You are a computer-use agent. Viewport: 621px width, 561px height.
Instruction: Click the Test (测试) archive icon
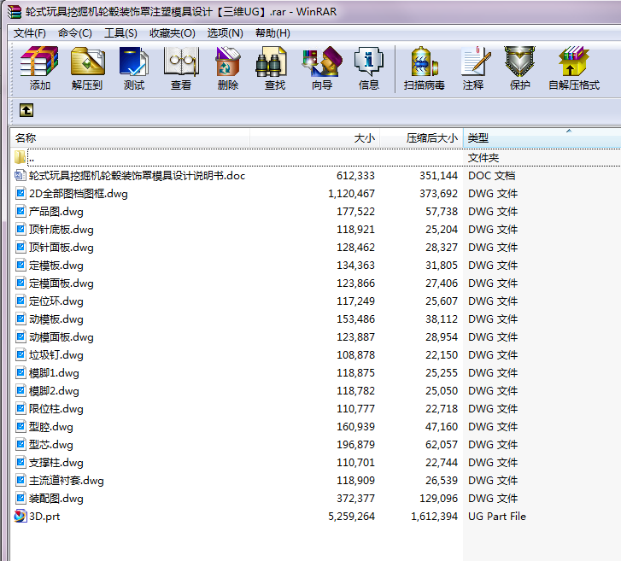(134, 61)
